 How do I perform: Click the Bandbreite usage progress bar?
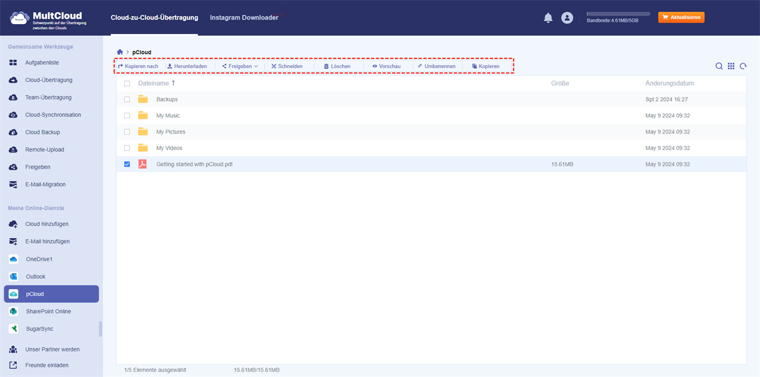tap(618, 13)
